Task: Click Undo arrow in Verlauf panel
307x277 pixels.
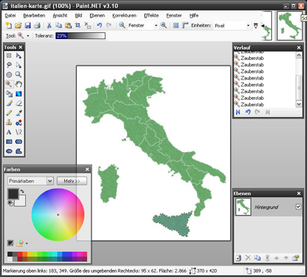Action: 248,112
